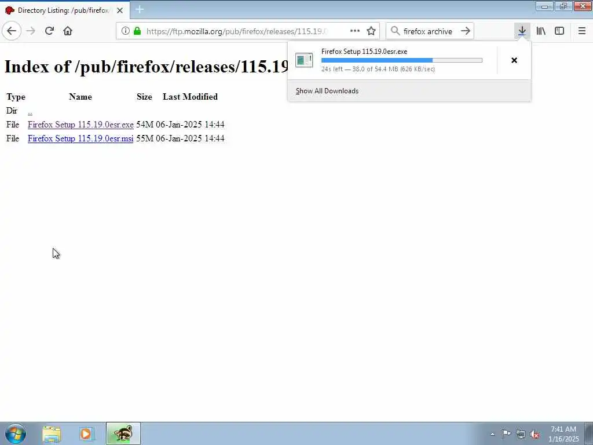The image size is (593, 445).
Task: Click the active browser taskbar icon
Action: pos(123,433)
